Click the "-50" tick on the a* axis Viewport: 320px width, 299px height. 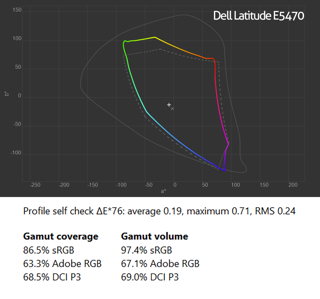149,185
